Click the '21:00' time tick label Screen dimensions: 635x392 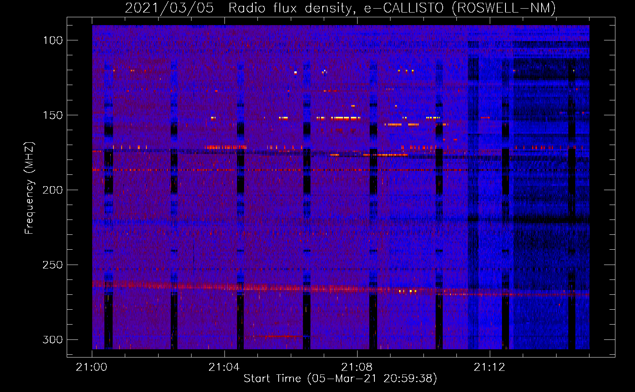[x=92, y=367]
